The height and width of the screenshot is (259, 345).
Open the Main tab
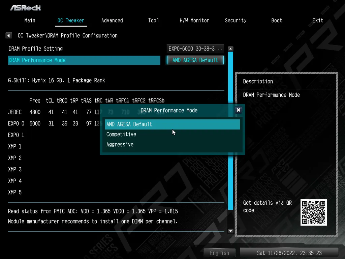30,21
